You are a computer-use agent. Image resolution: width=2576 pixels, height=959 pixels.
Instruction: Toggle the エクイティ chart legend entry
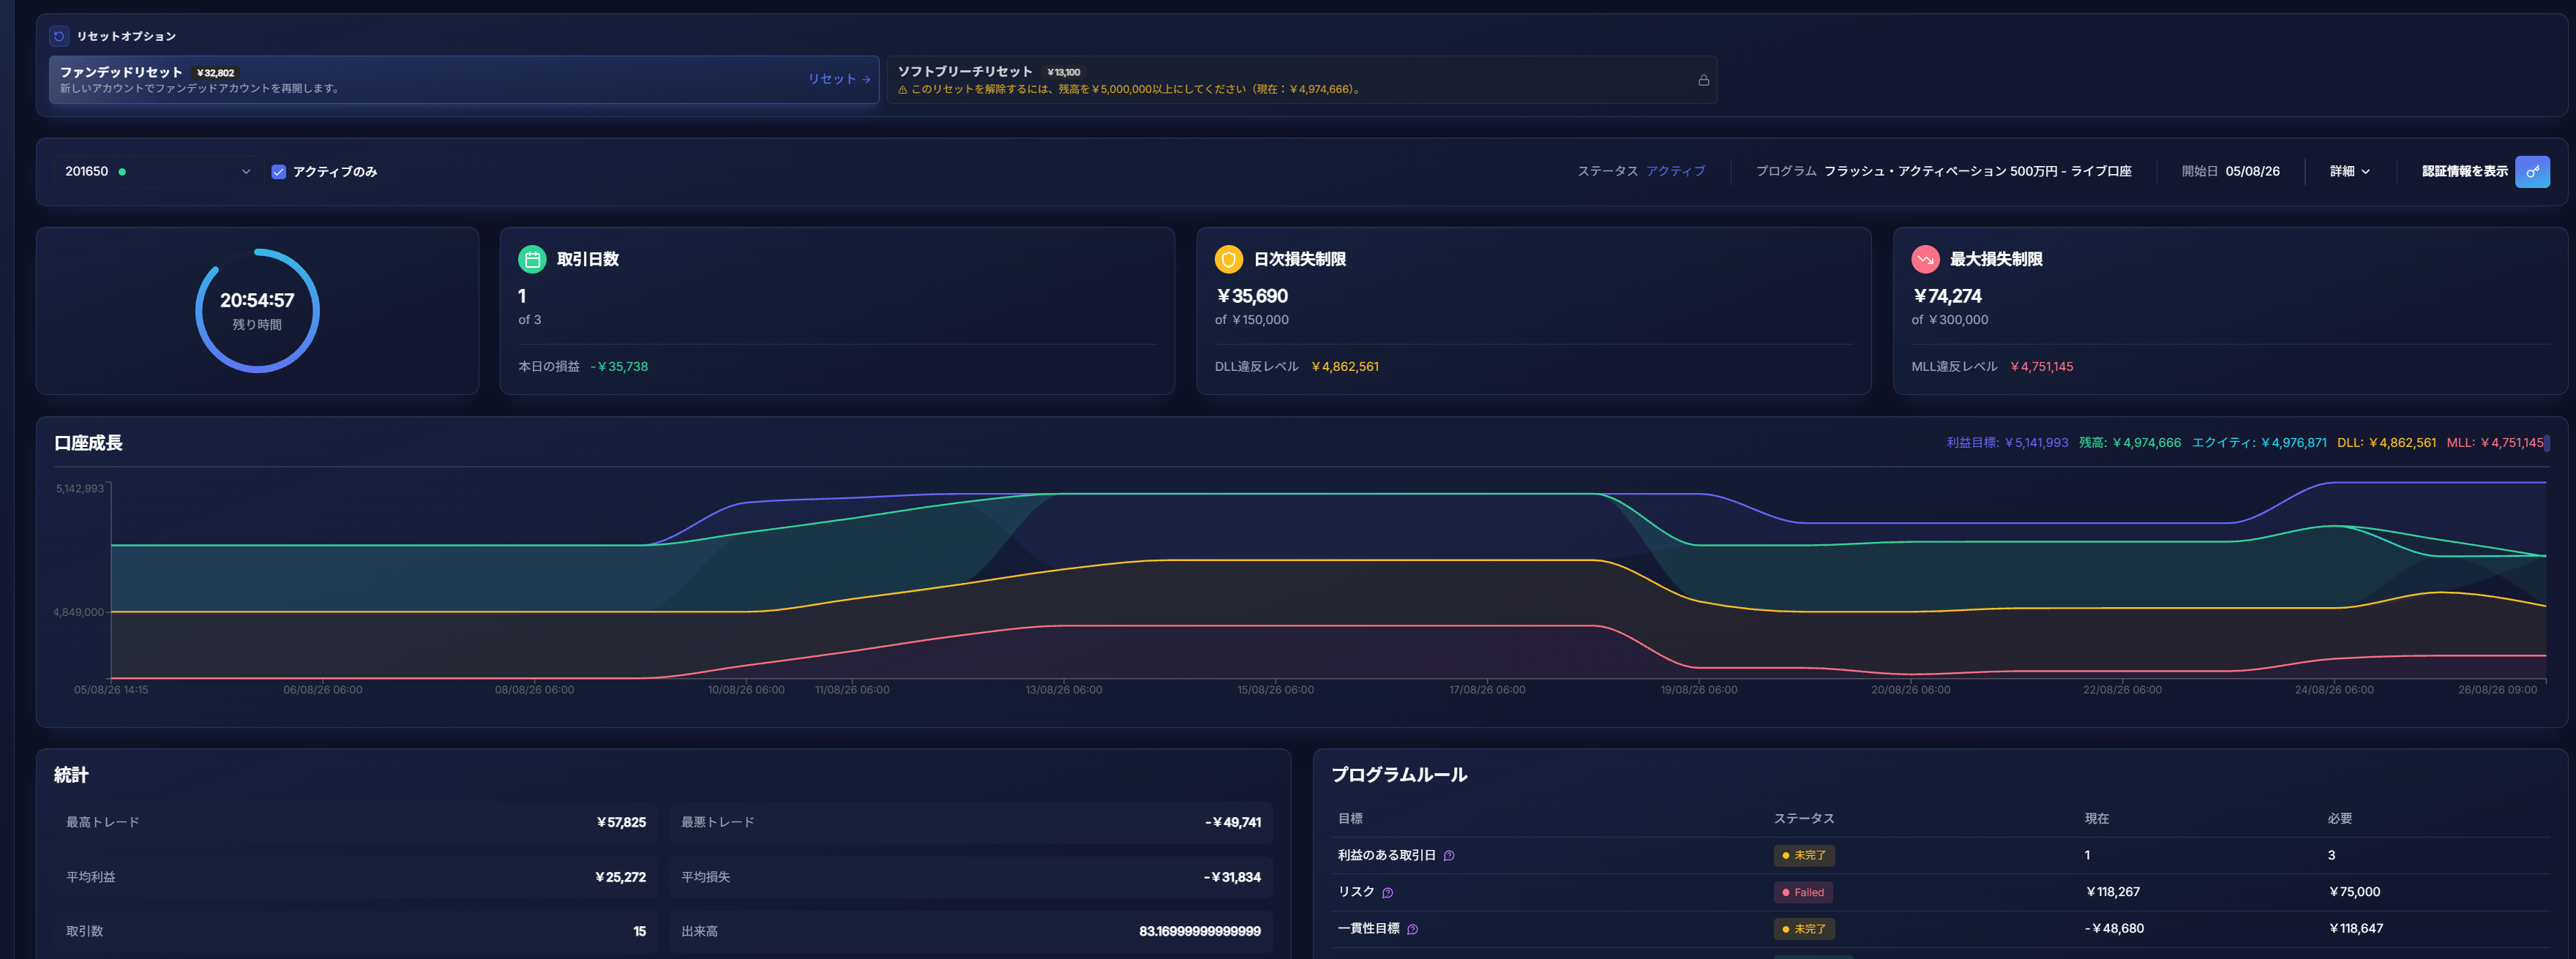[2258, 442]
